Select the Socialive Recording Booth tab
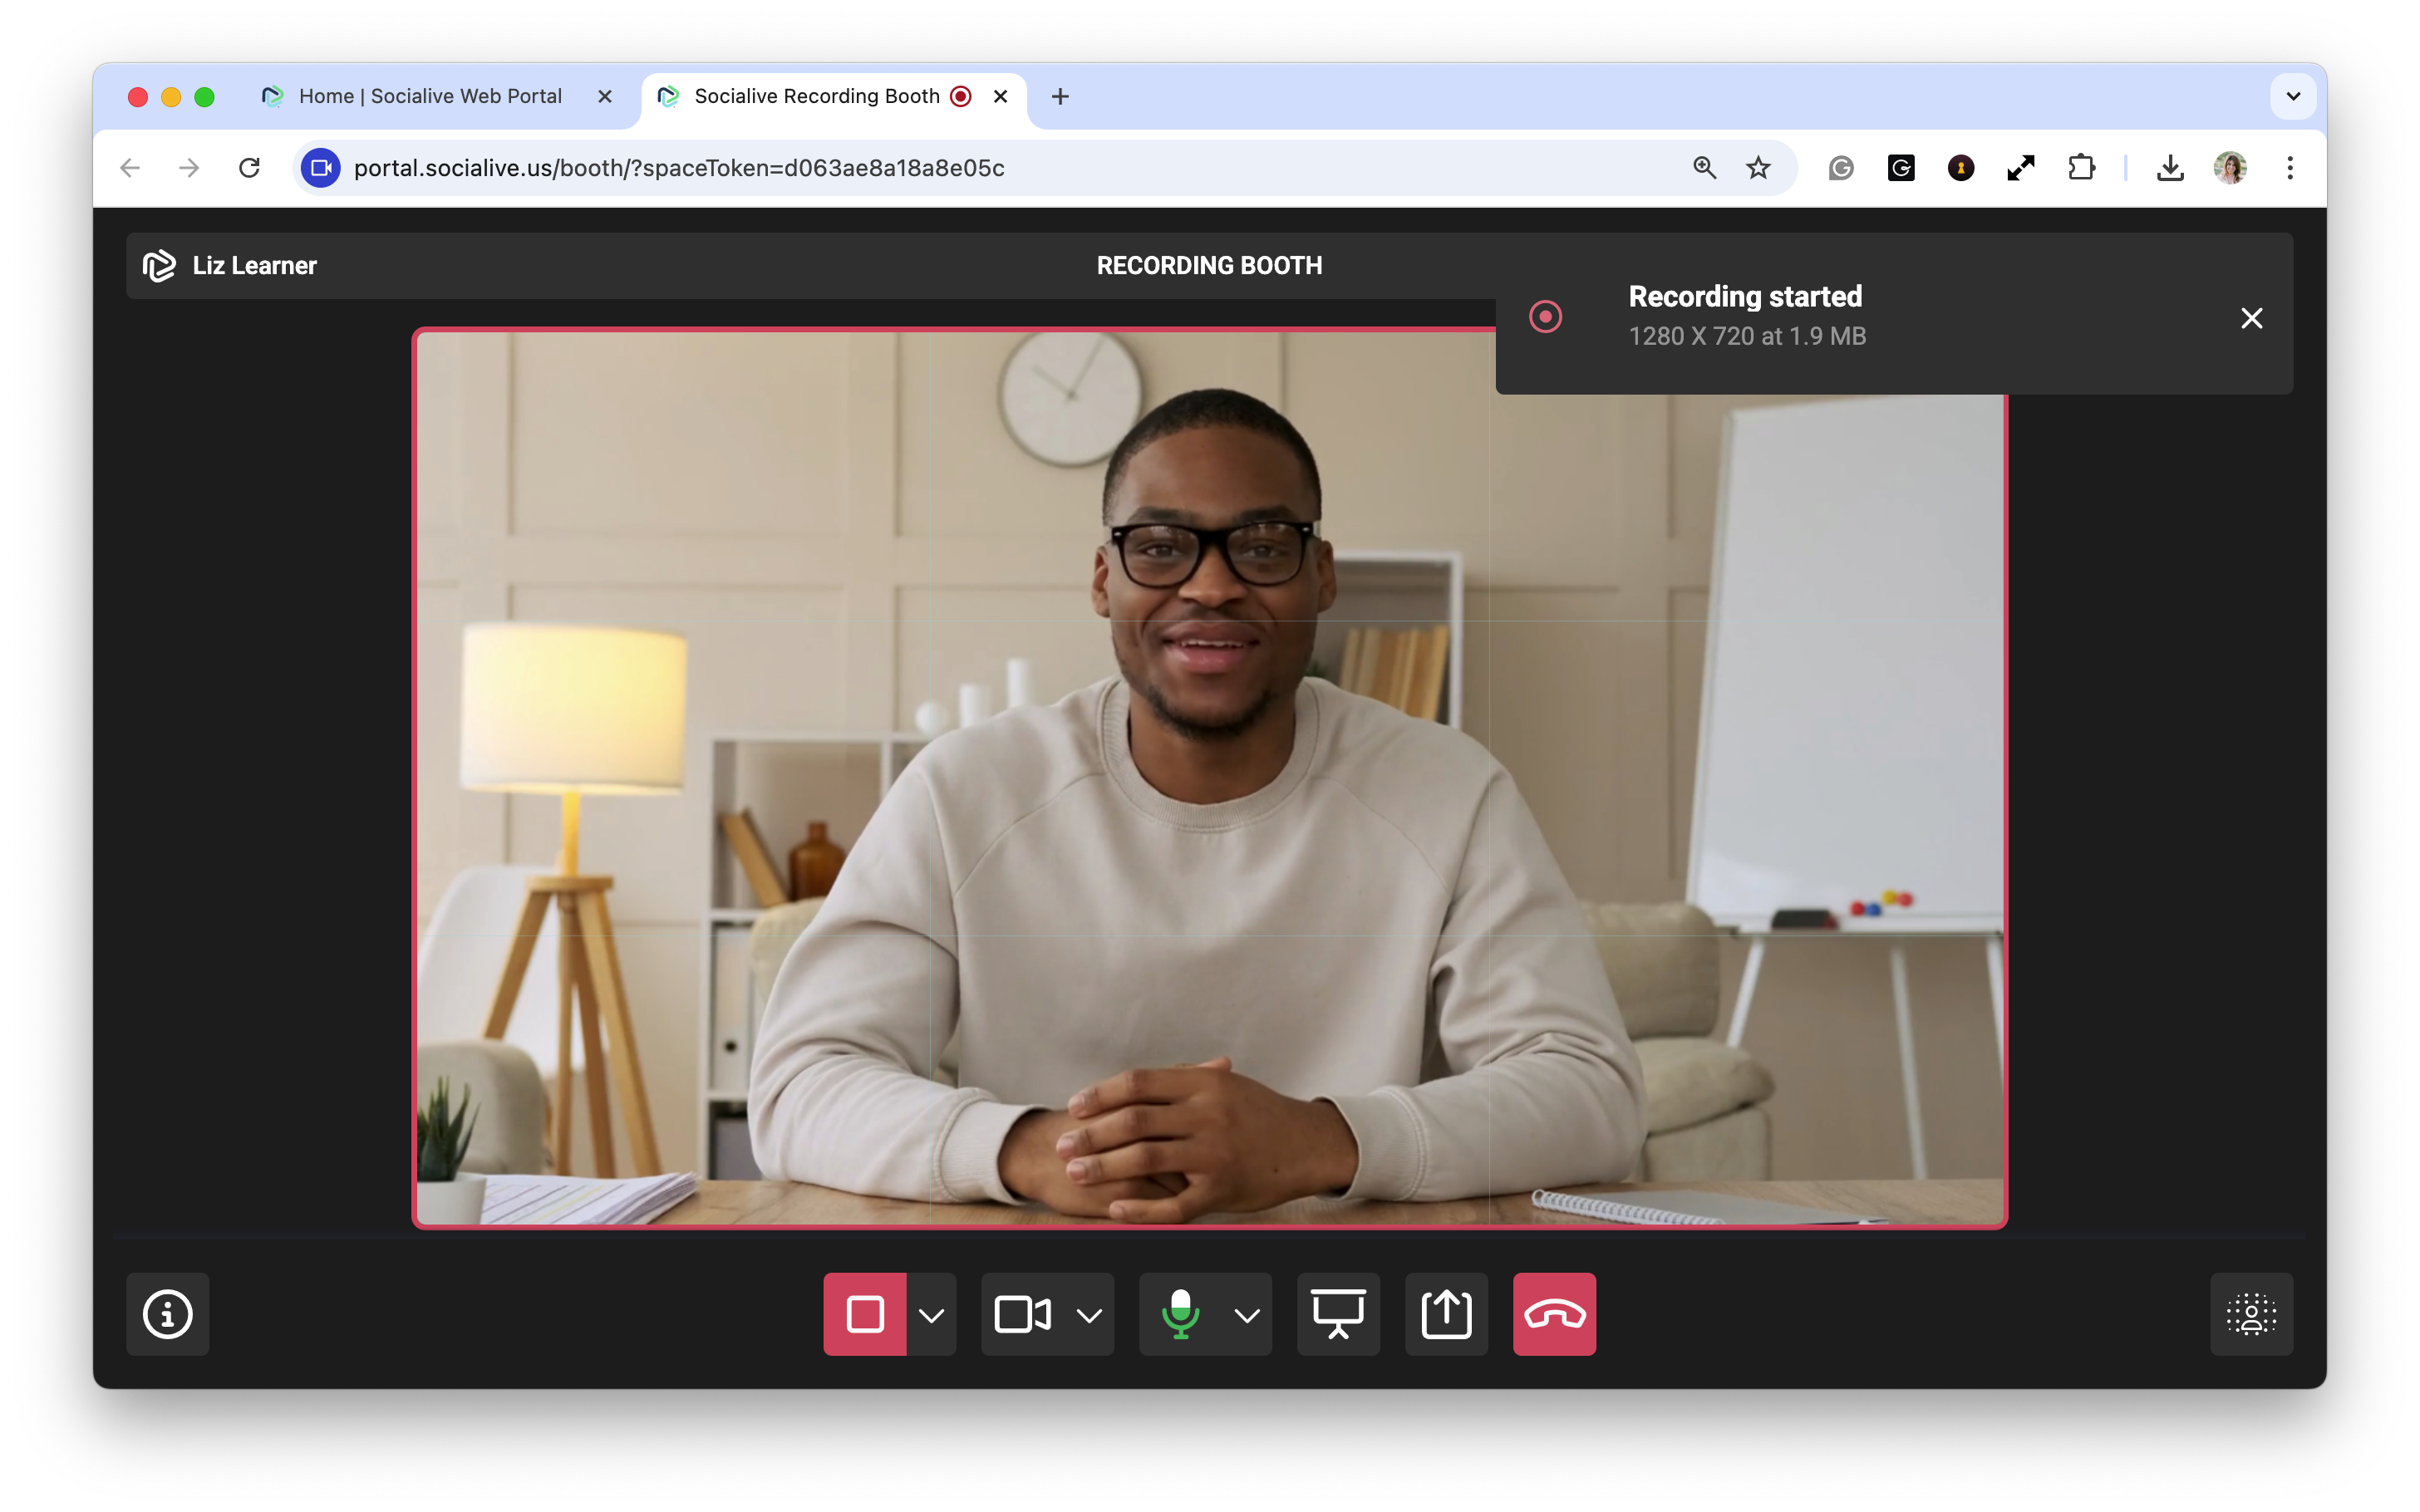 coord(816,97)
